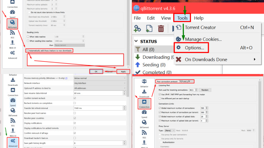
Task: Click the 'Save path history length' field
Action: click(99, 143)
